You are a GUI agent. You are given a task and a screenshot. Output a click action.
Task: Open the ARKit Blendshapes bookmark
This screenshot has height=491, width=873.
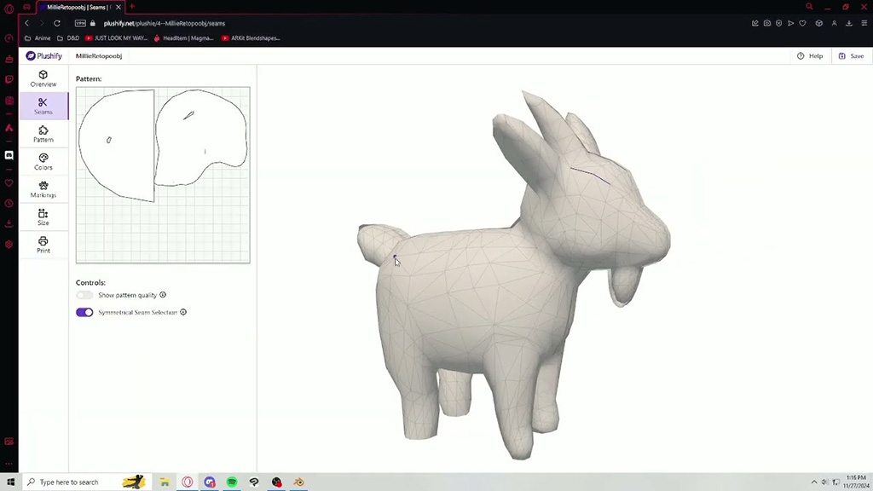tap(251, 38)
